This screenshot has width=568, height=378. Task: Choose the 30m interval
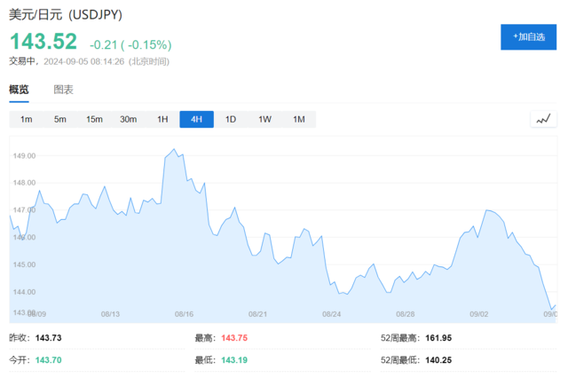click(x=129, y=120)
